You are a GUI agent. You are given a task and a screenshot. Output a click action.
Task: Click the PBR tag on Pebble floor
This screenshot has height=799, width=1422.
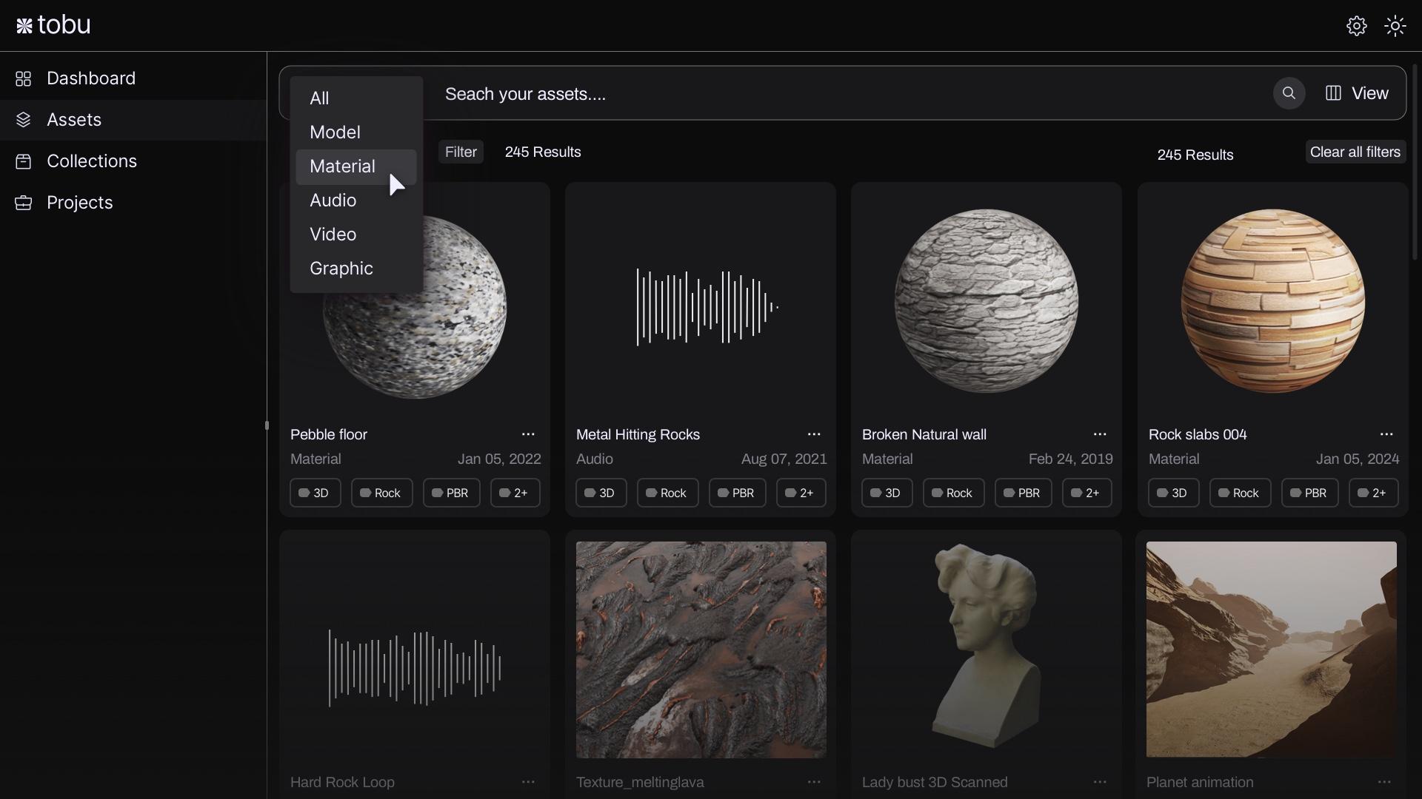point(451,493)
